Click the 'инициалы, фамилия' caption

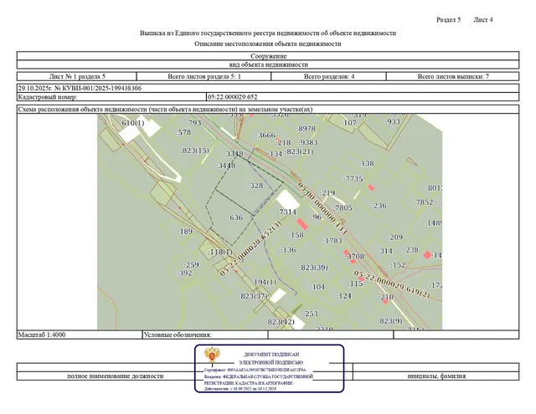coord(436,376)
